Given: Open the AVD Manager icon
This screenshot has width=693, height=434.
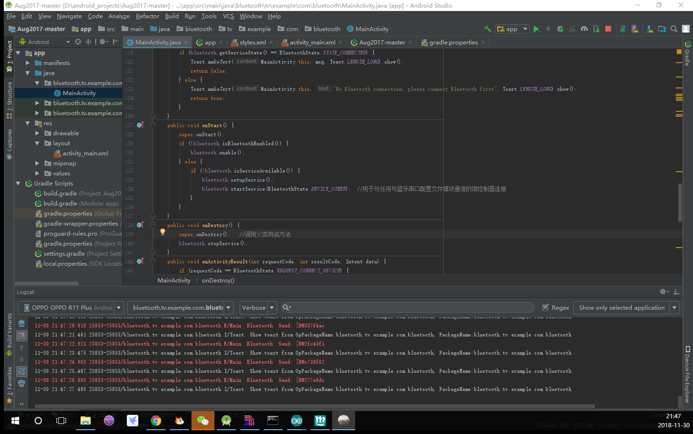Looking at the screenshot, I should [635, 29].
